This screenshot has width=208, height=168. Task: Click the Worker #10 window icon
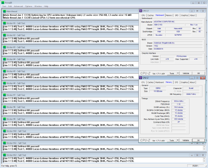[5, 131]
